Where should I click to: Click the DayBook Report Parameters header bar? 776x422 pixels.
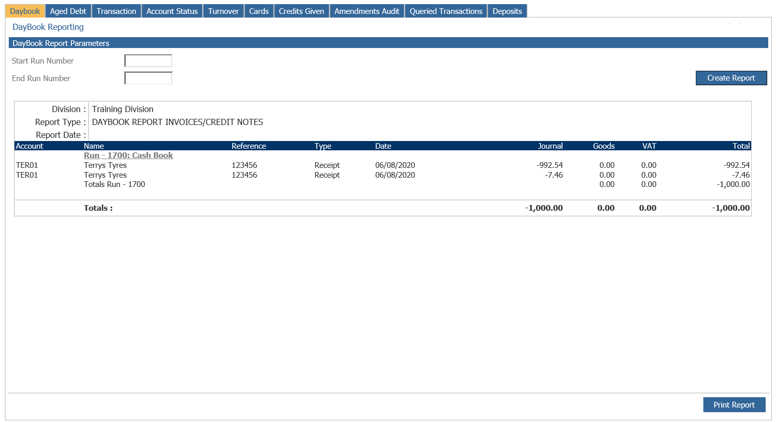tap(207, 43)
